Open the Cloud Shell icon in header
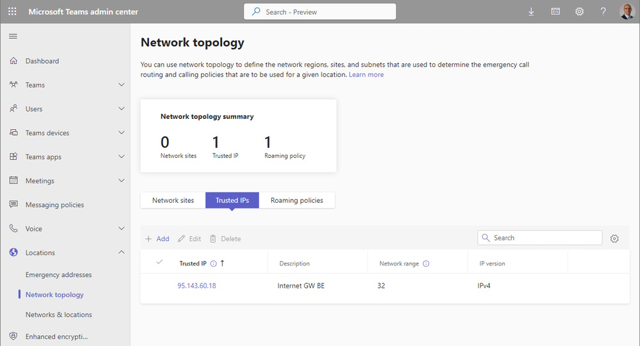 click(x=555, y=12)
